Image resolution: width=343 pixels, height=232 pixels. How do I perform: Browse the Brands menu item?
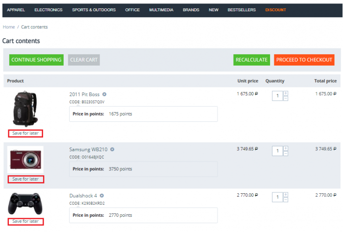[x=191, y=10]
